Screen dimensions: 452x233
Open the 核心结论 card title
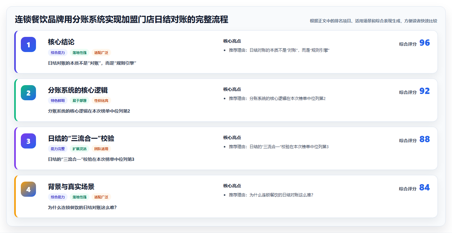61,42
